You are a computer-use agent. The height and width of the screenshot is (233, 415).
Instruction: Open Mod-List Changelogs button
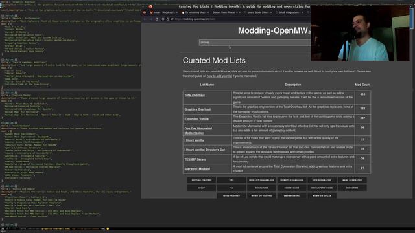(261, 180)
